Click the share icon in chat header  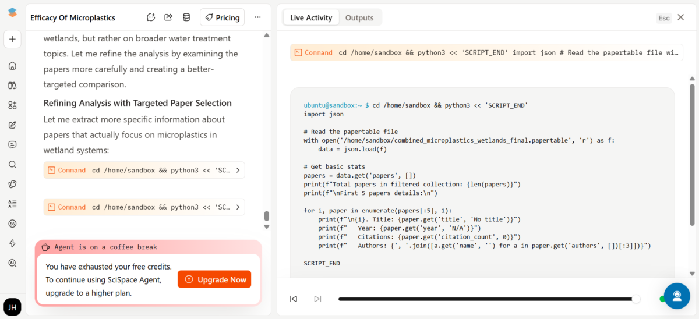pyautogui.click(x=168, y=17)
